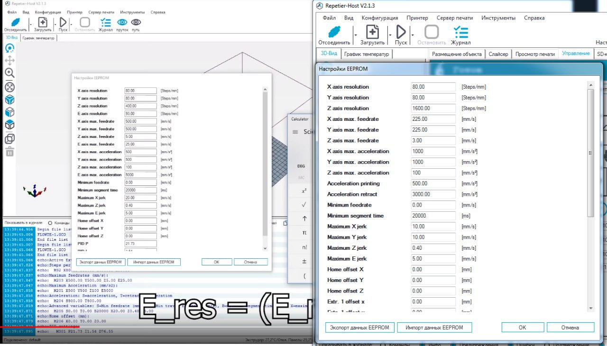607x346 pixels.
Task: Open Инструменты menu in small window
Action: (132, 12)
